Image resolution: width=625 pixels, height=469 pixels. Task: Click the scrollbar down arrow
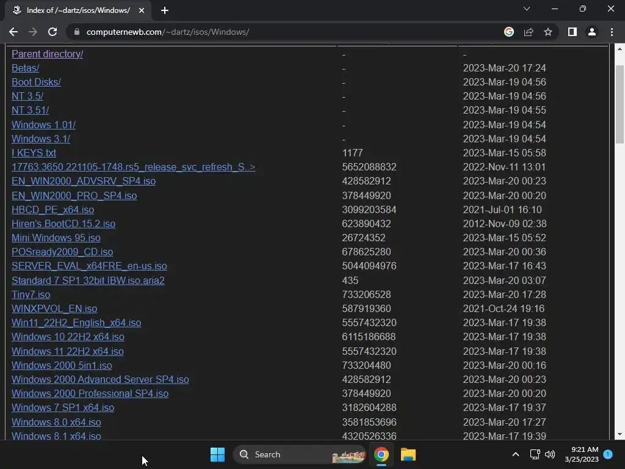pyautogui.click(x=620, y=434)
